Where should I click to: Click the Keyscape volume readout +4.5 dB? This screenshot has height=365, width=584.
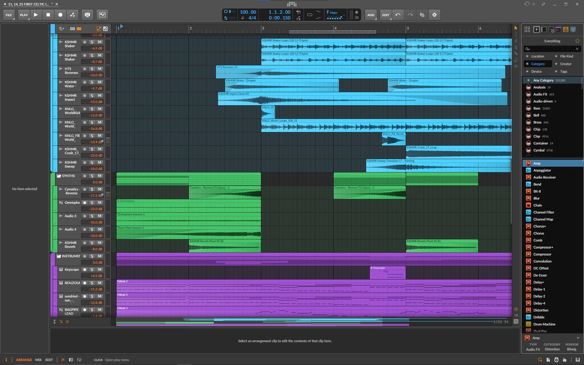pyautogui.click(x=92, y=276)
